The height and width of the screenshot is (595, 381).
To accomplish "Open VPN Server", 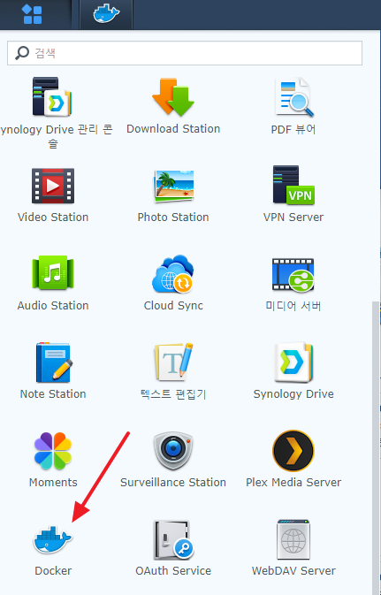I will tap(293, 185).
